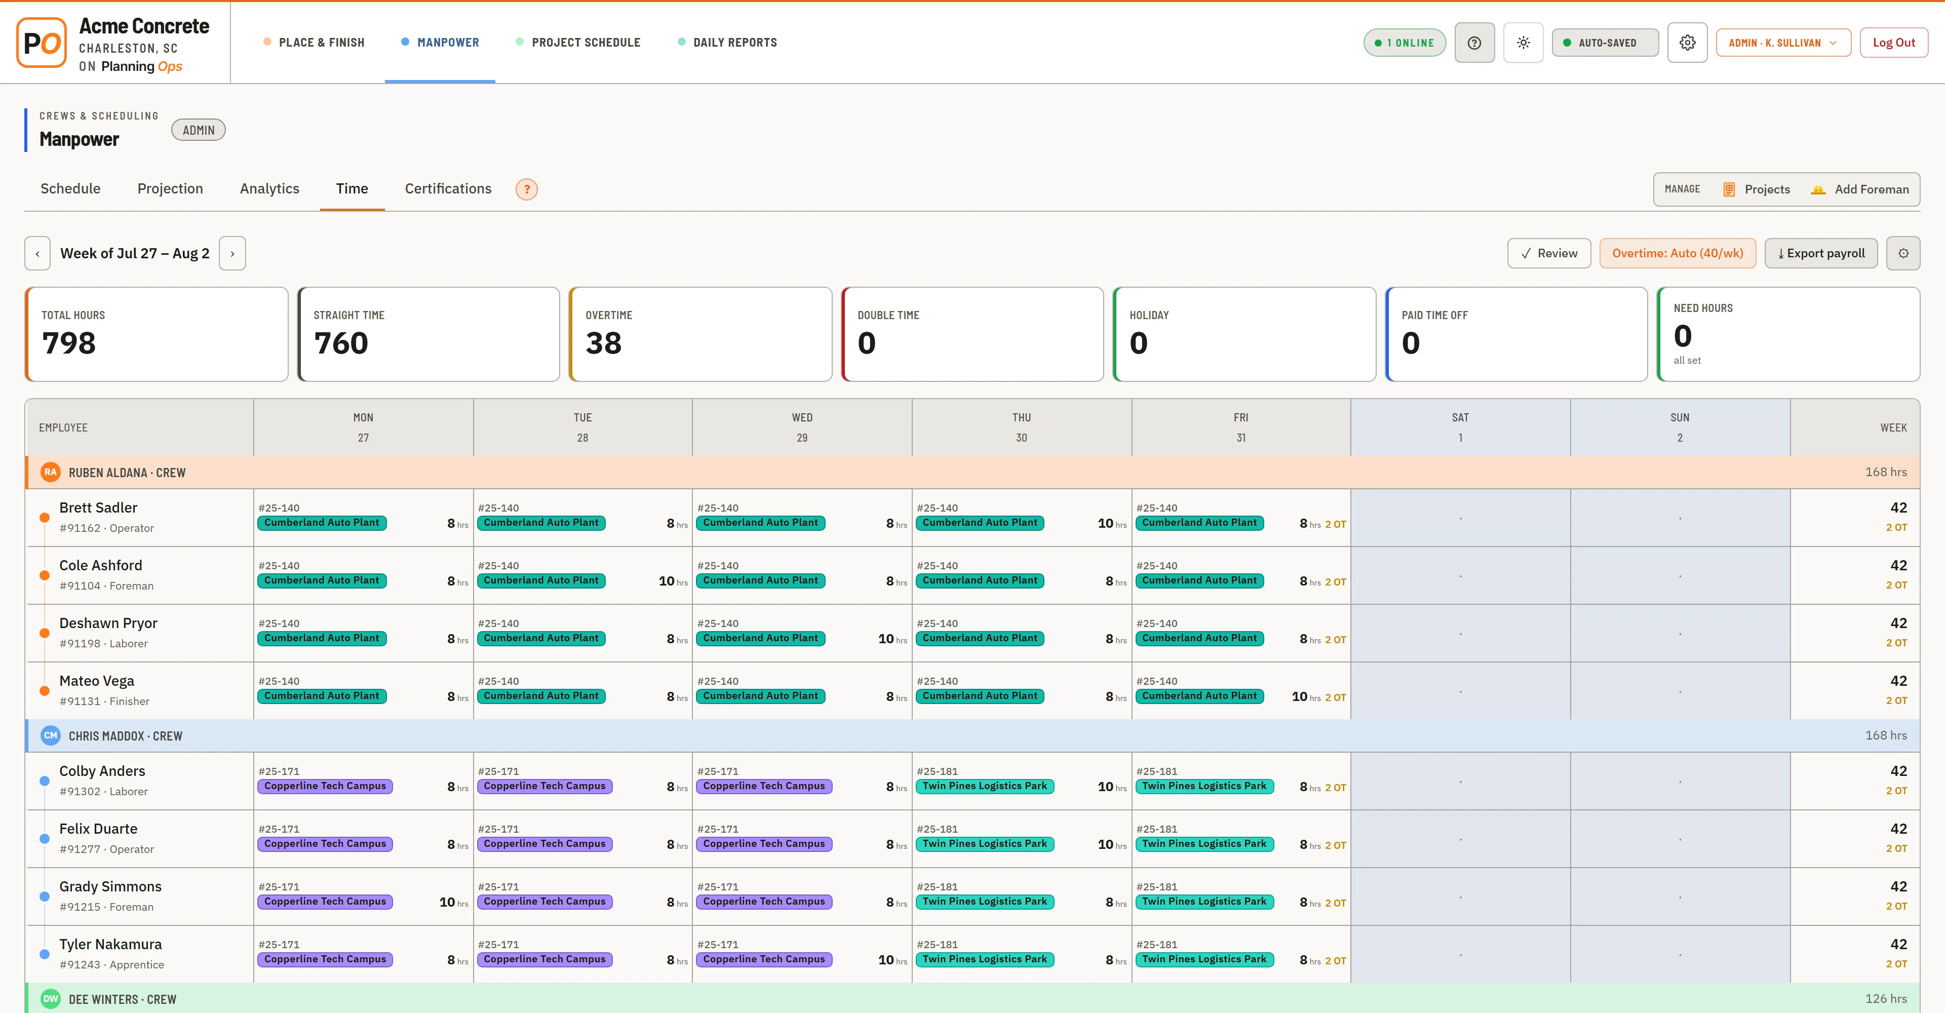Click blue dot beside Grady Simmons
The image size is (1945, 1013).
tap(45, 897)
